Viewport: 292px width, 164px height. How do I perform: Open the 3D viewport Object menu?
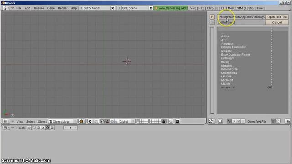click(x=42, y=122)
